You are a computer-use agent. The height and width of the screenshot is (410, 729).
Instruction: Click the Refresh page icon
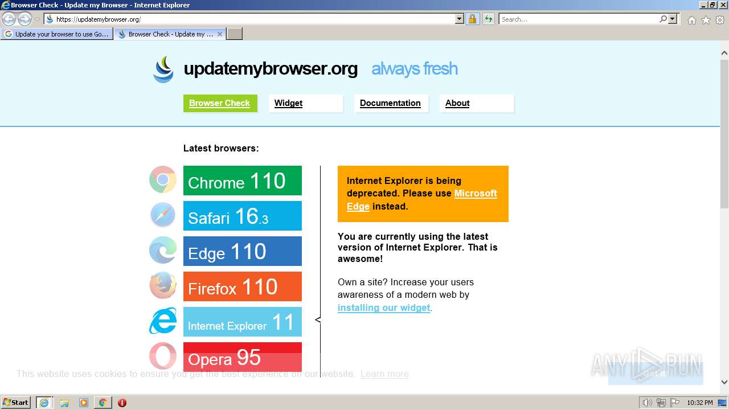tap(488, 19)
